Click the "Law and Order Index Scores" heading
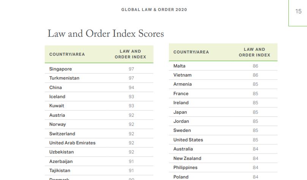The height and width of the screenshot is (180, 307). tap(105, 34)
